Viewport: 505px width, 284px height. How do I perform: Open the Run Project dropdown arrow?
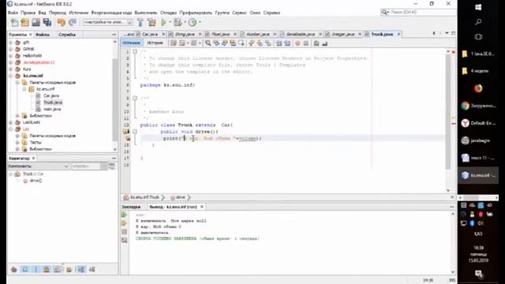(170, 22)
